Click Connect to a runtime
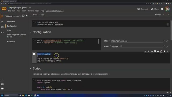 pyautogui.click(x=158, y=15)
